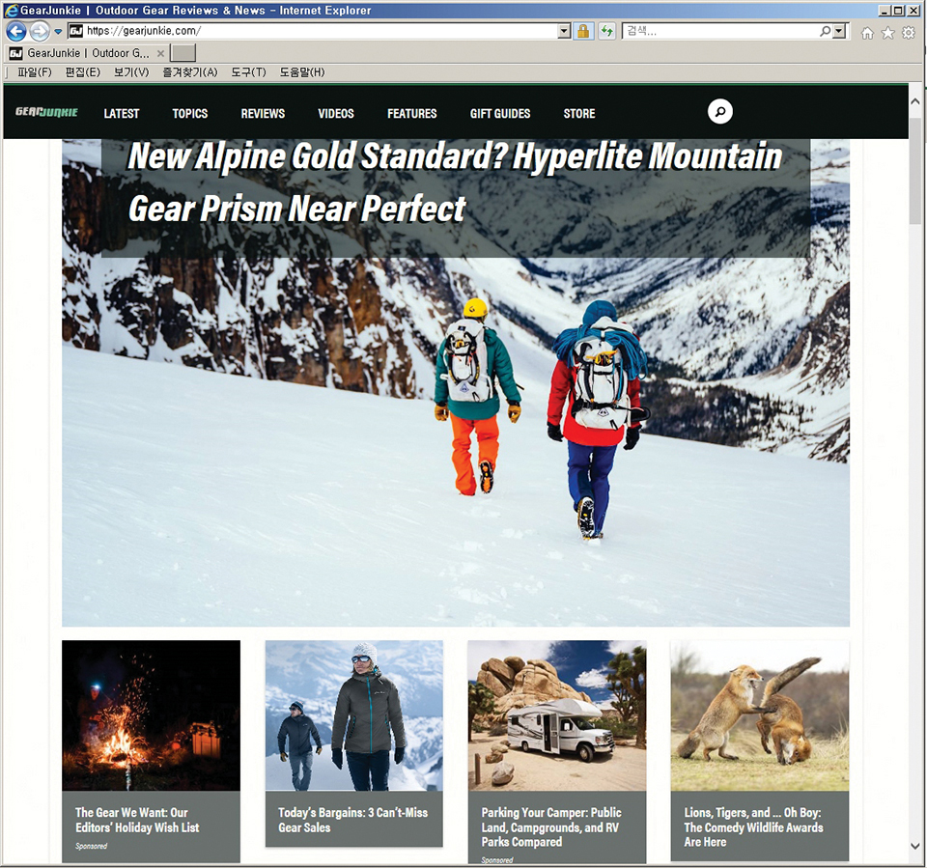Click the Internet Explorer title bar icon
This screenshot has height=868, width=927.
click(11, 10)
